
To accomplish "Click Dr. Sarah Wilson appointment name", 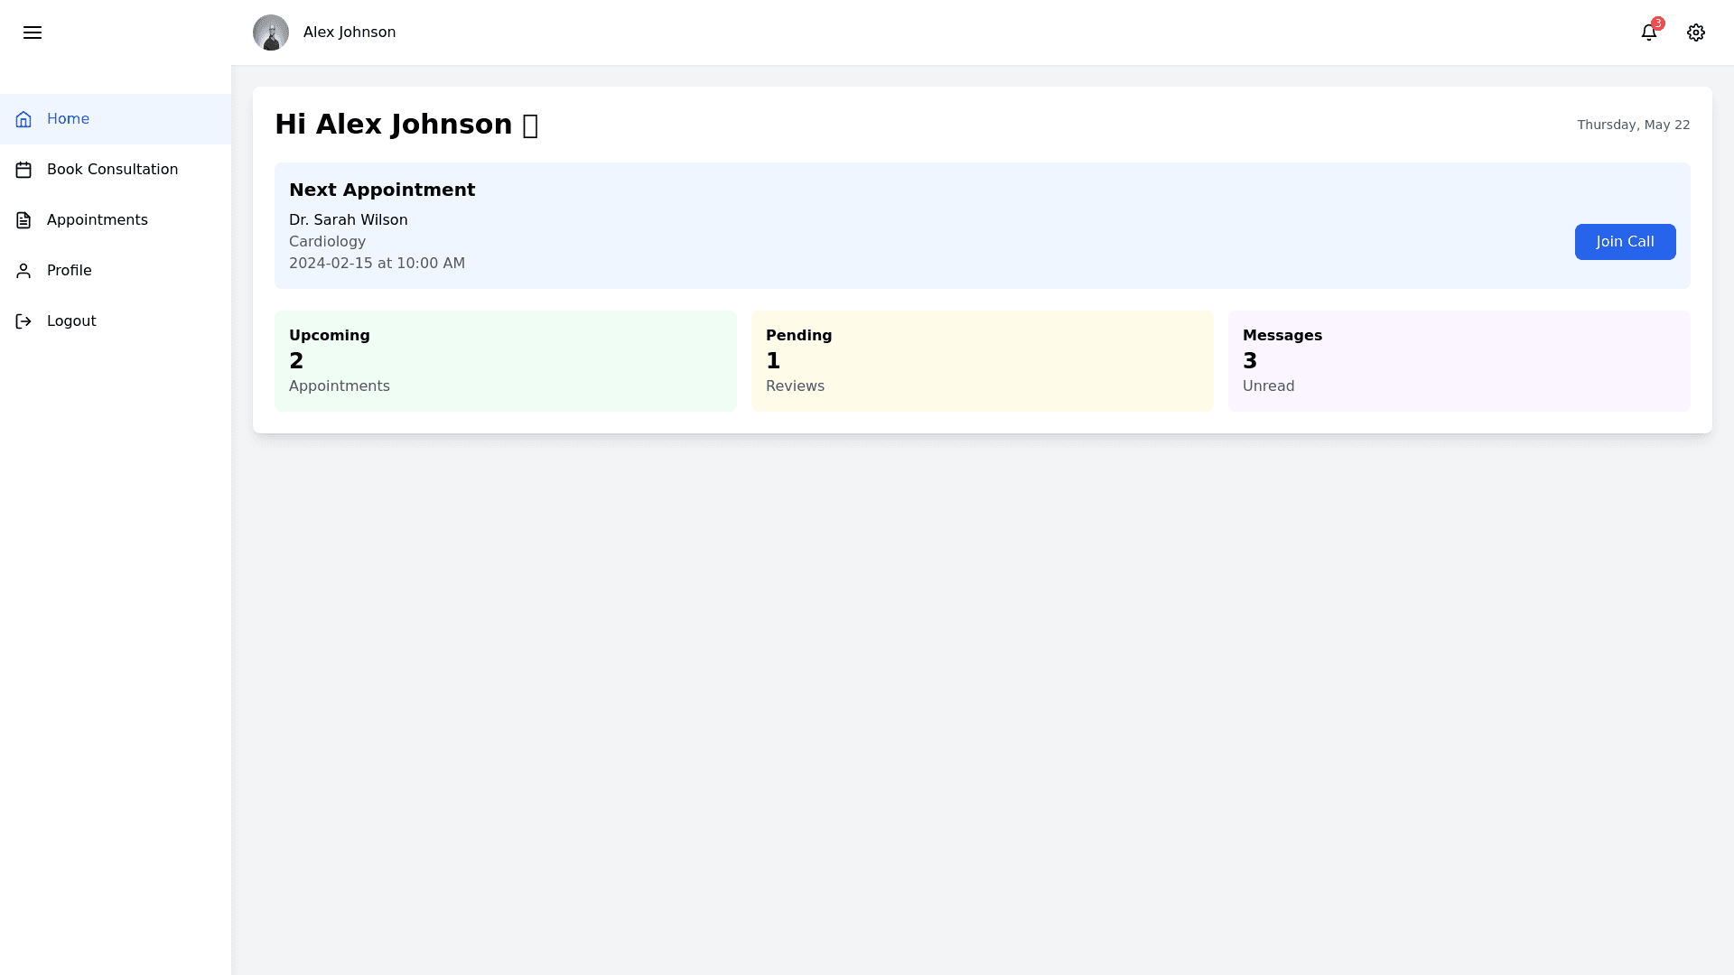I will pos(349,220).
